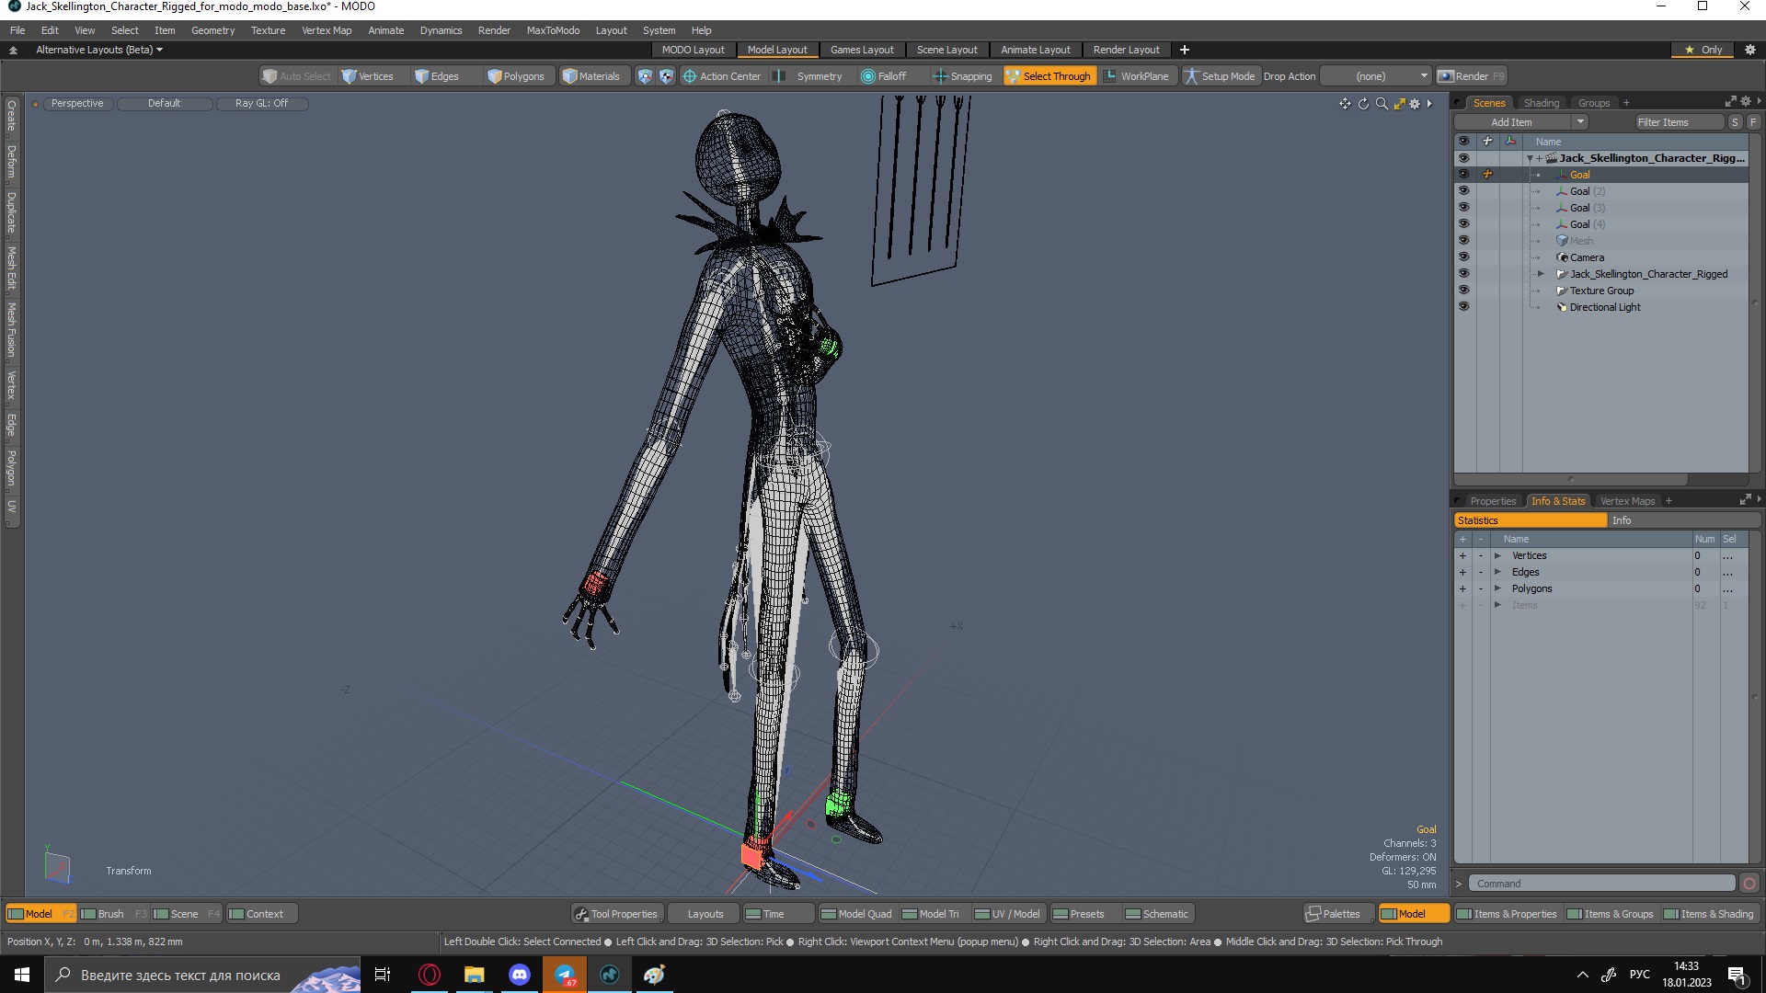The height and width of the screenshot is (993, 1766).
Task: Expand the Vertices statistics row
Action: coord(1497,555)
